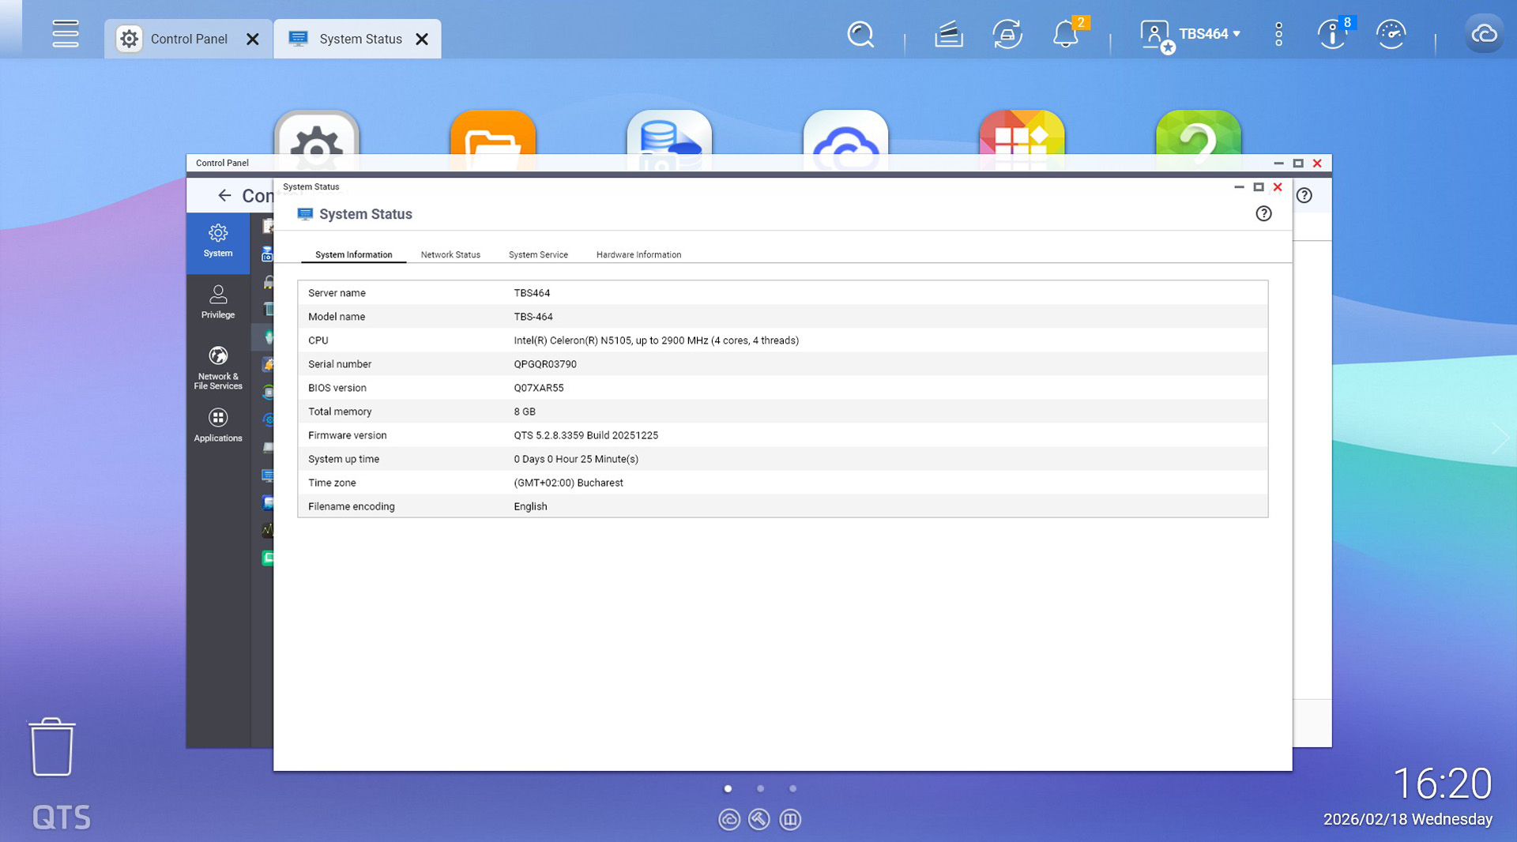Click the search magnifier in the top bar
The image size is (1517, 842).
click(860, 35)
